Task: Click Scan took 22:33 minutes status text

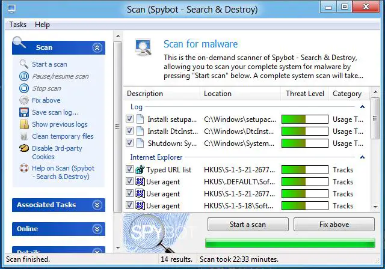Action: tap(239, 259)
